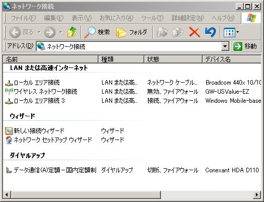Click the blue undo arrow icon
This screenshot has width=264, height=202.
point(211,32)
